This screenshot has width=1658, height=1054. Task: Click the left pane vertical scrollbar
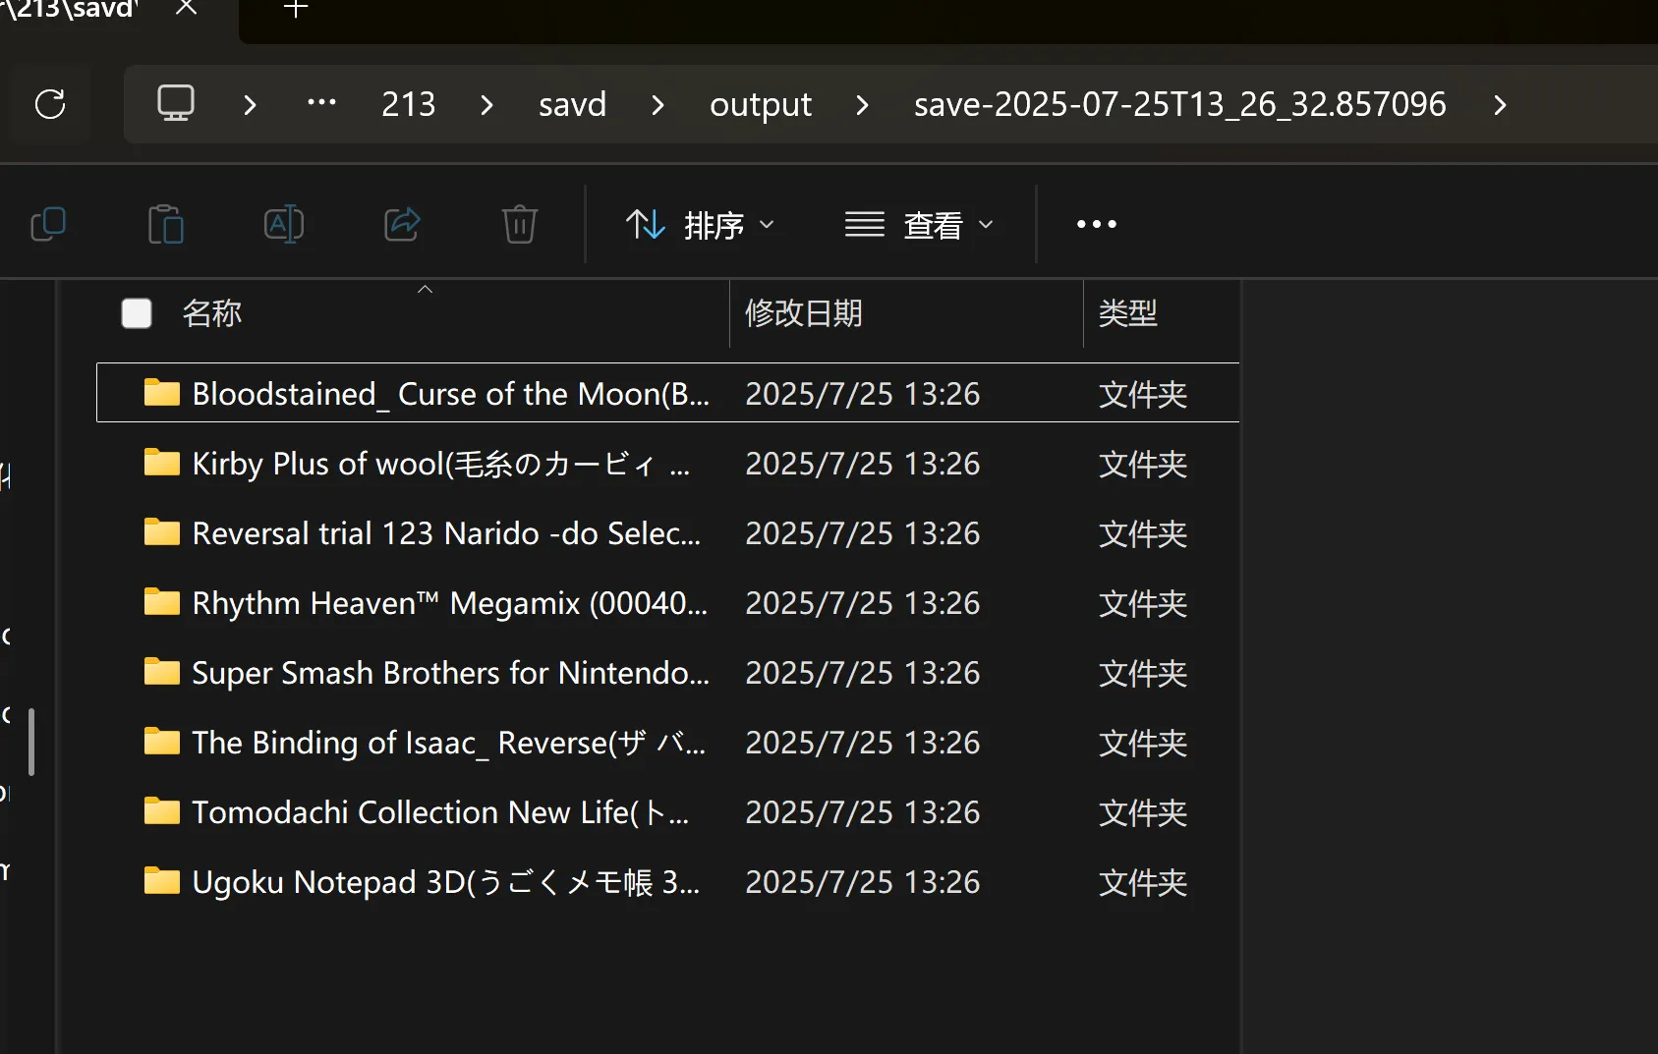point(31,742)
